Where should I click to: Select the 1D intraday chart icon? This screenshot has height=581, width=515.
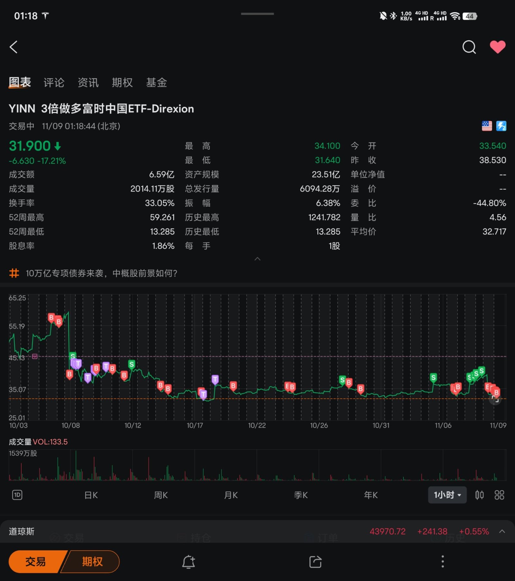[x=17, y=495]
